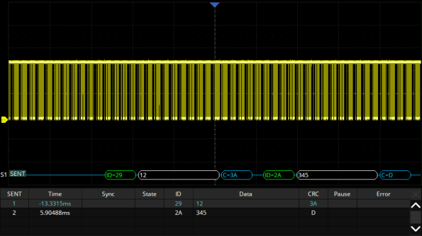Click the Data cell showing 12
422x236 pixels.
pyautogui.click(x=246, y=203)
